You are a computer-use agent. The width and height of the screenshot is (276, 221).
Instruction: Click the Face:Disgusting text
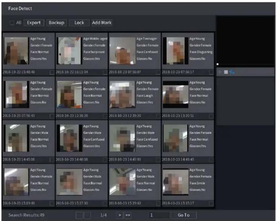[x=201, y=52]
